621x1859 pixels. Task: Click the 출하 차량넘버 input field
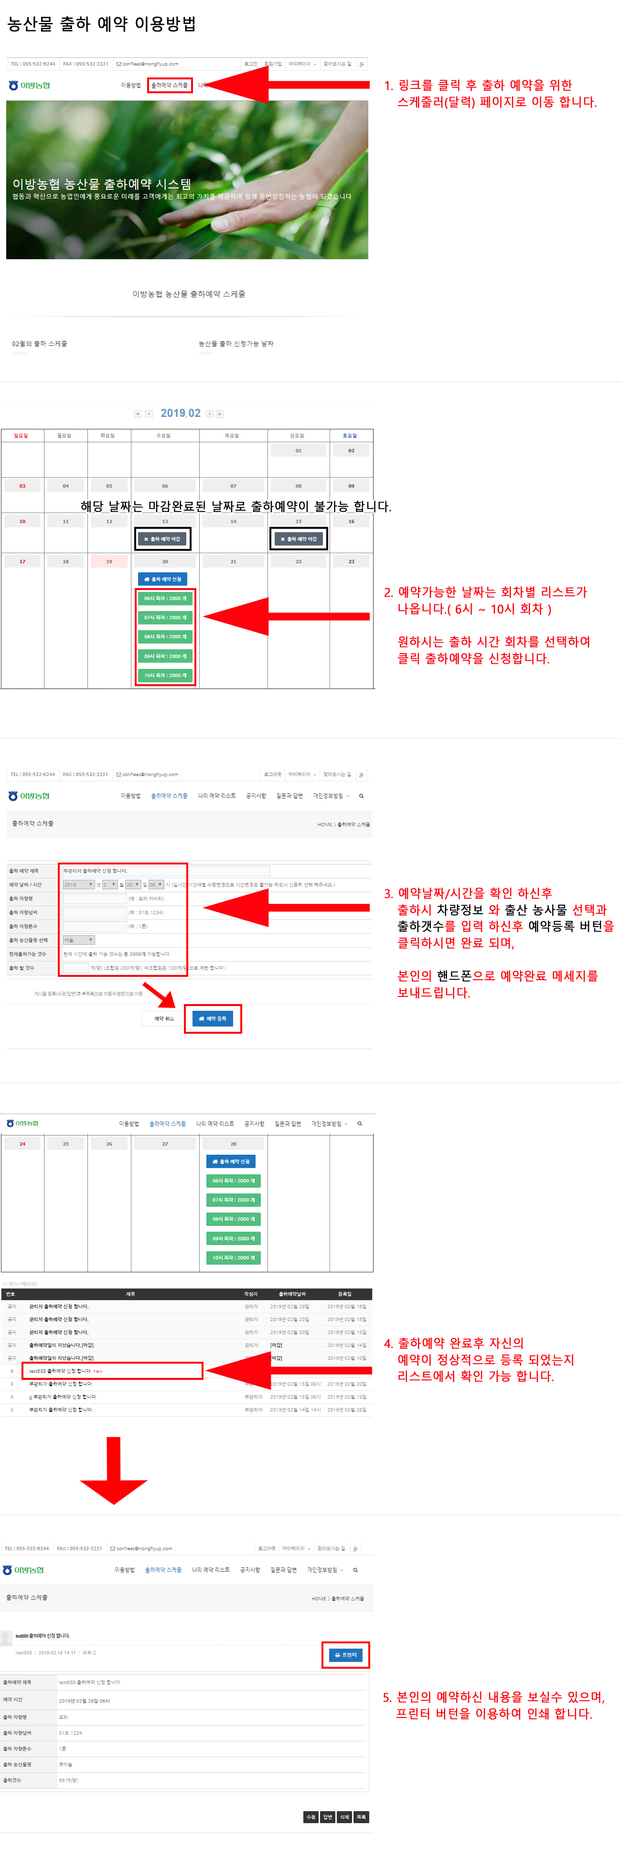[x=95, y=912]
